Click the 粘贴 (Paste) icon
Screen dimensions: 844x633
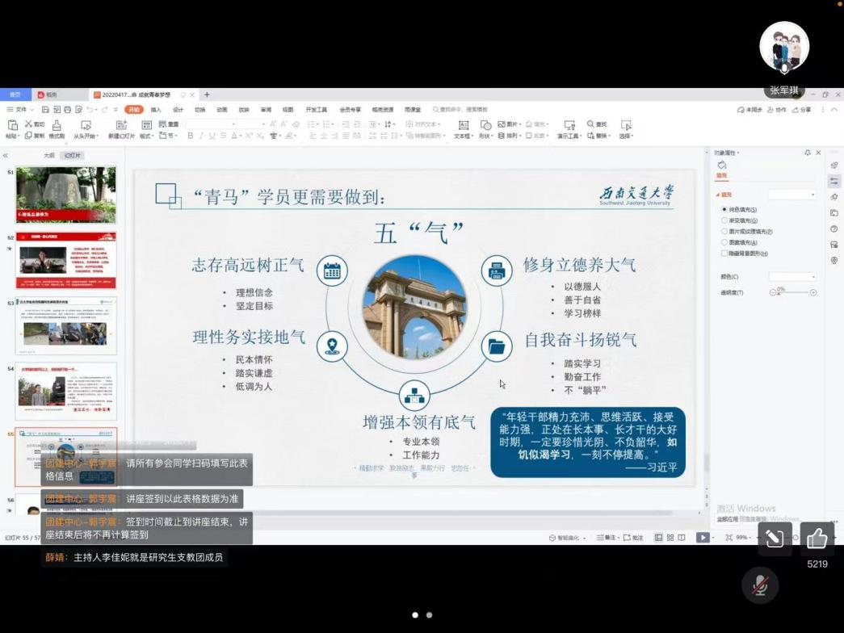tap(12, 125)
